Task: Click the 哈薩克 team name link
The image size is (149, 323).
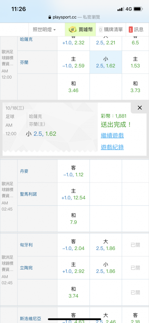Action: [x=26, y=39]
